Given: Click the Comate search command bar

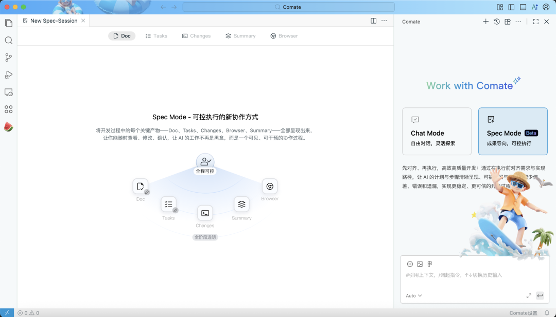Looking at the screenshot, I should click(x=288, y=7).
